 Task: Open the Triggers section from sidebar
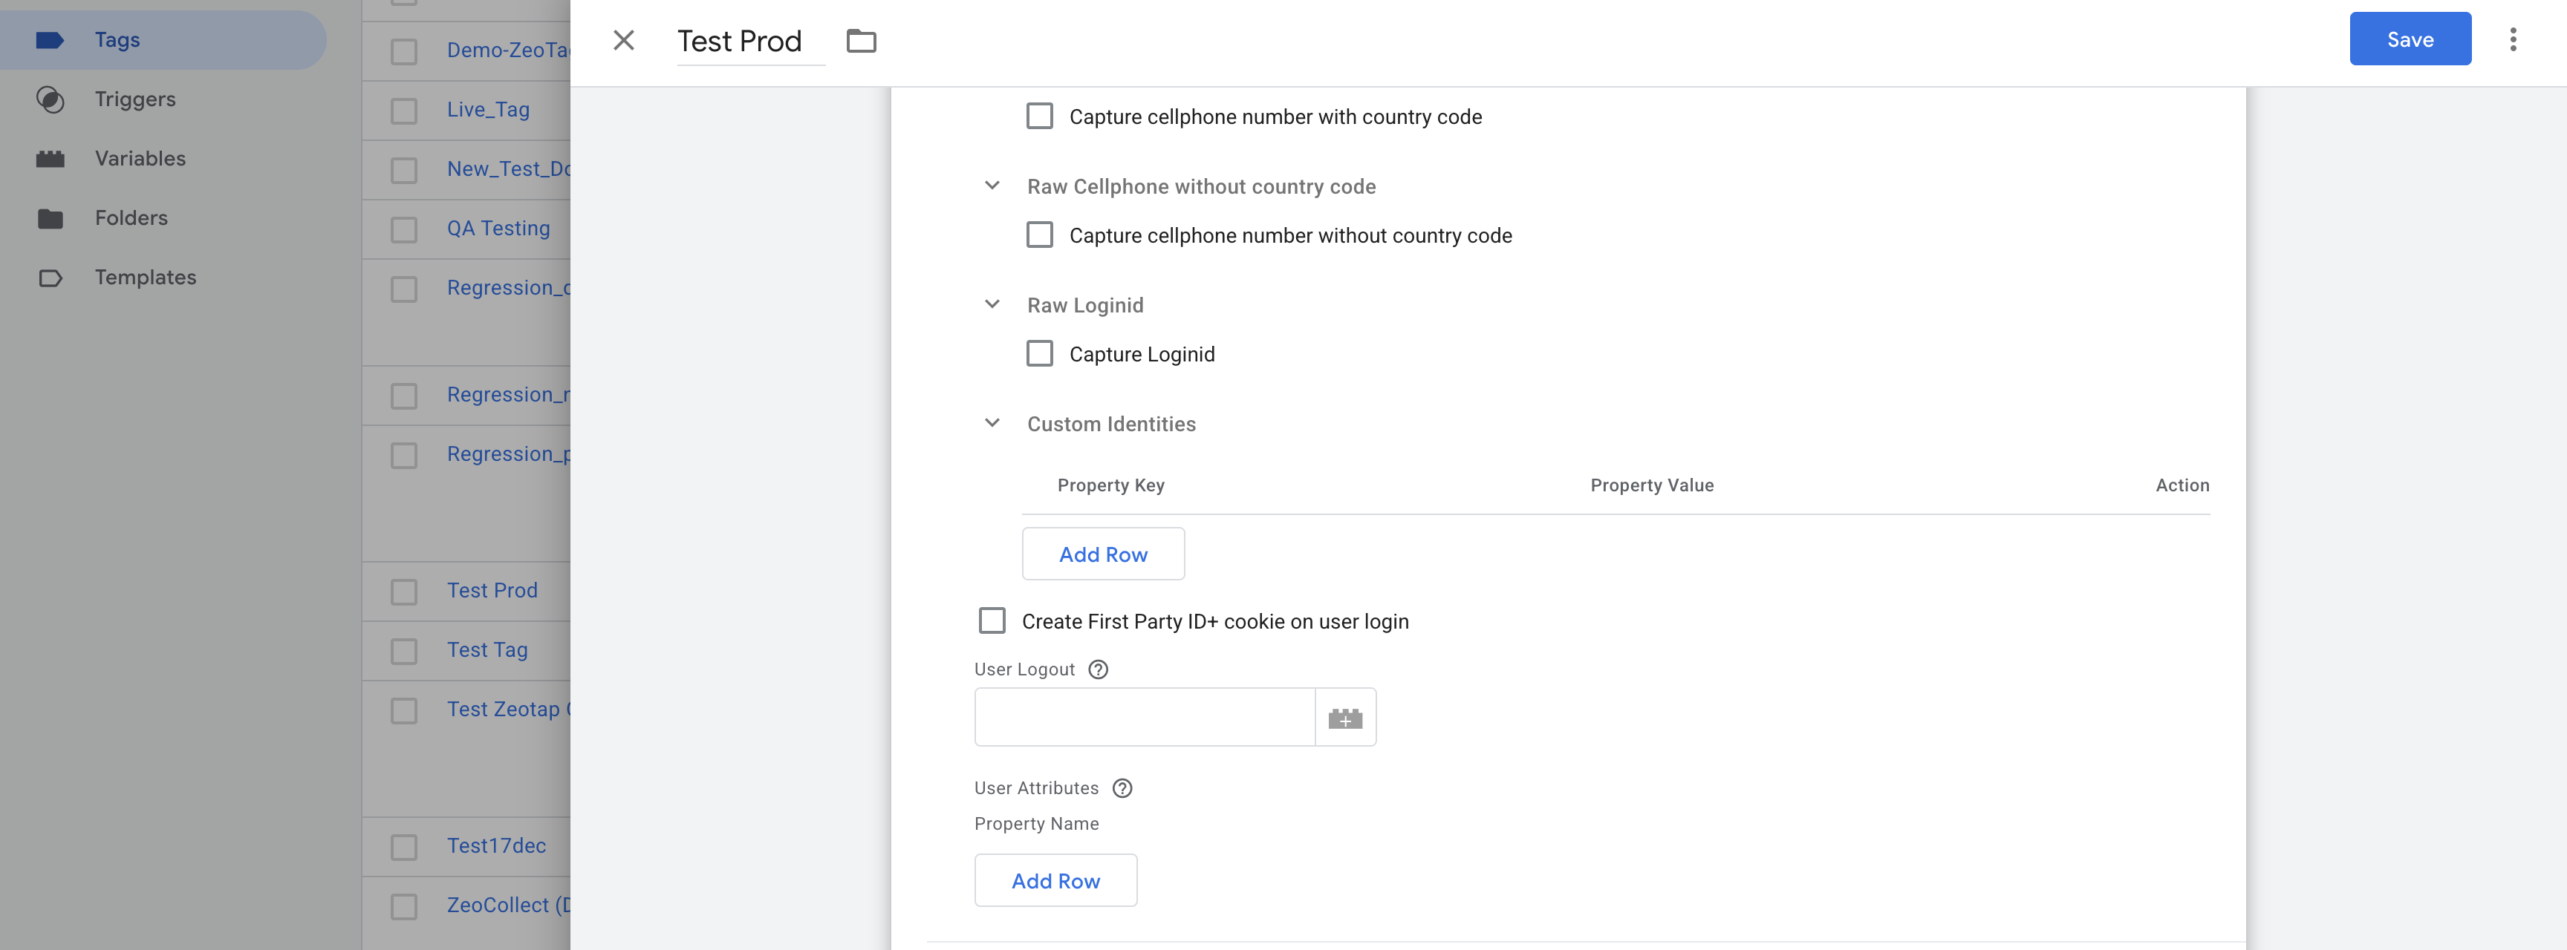point(135,99)
